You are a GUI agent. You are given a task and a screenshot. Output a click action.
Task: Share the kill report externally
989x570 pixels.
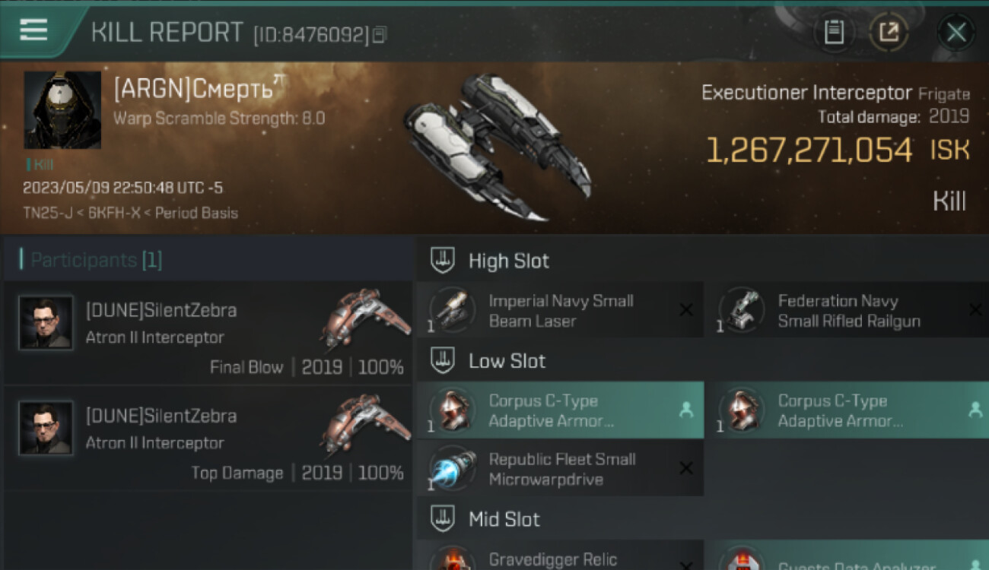889,32
